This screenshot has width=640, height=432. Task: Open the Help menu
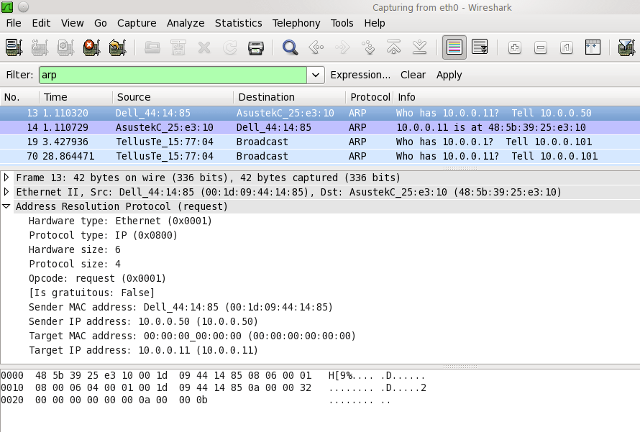click(x=375, y=23)
